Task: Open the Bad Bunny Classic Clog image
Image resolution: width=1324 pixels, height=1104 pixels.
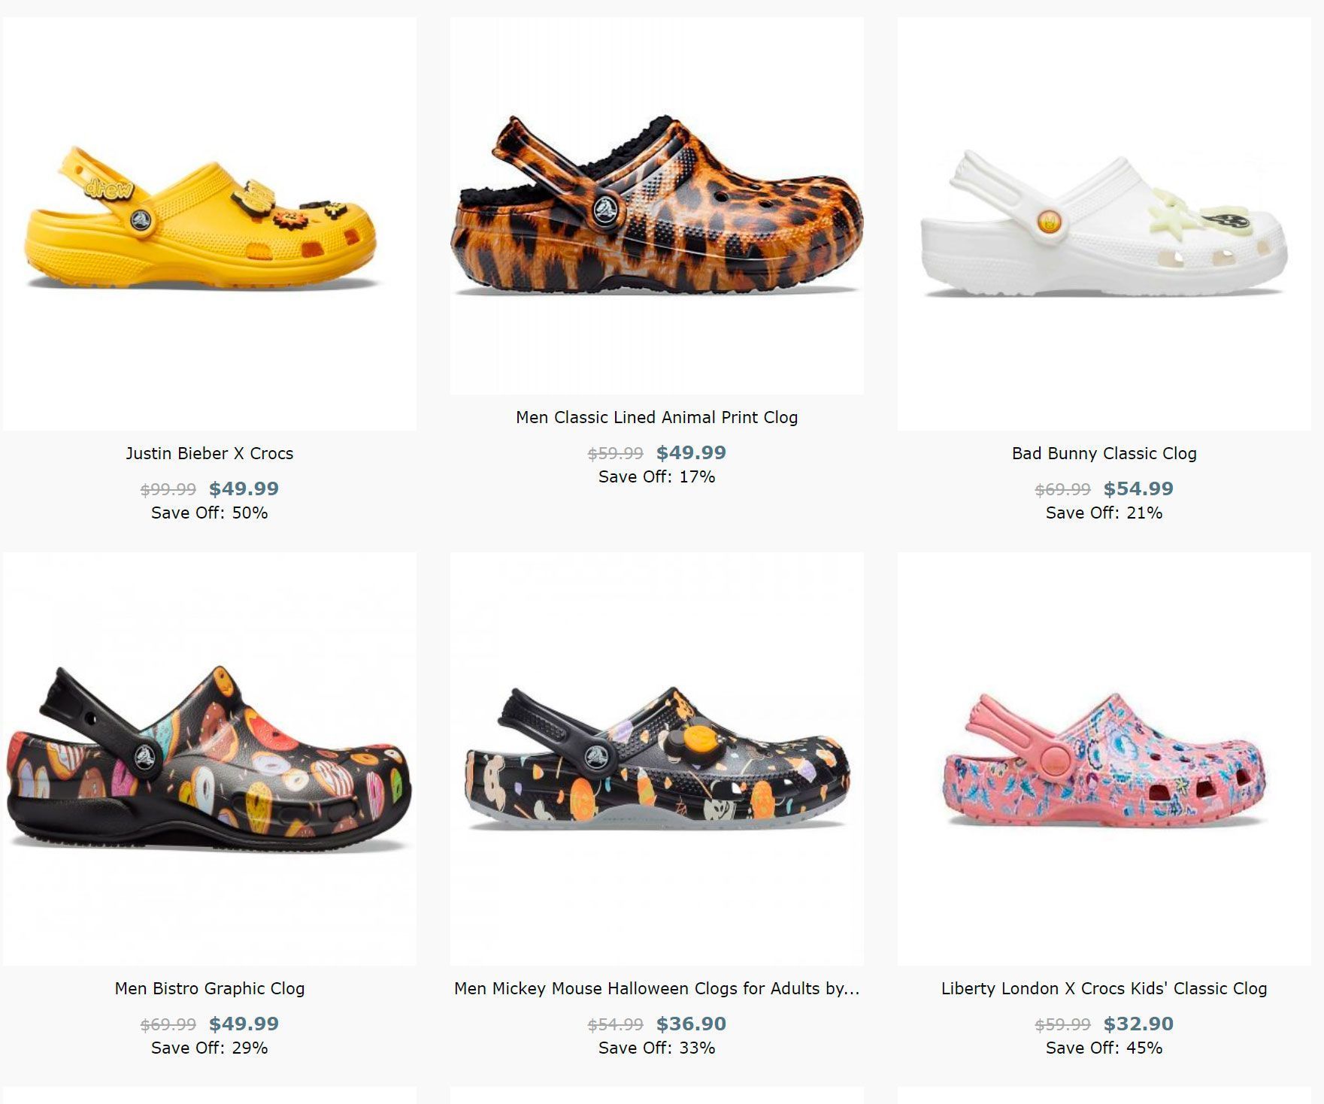Action: click(x=1105, y=225)
